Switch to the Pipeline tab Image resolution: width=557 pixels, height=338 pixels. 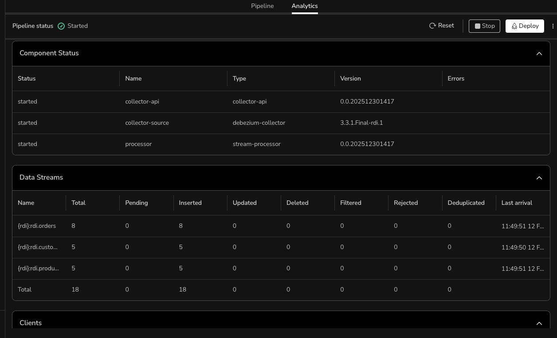pyautogui.click(x=262, y=6)
